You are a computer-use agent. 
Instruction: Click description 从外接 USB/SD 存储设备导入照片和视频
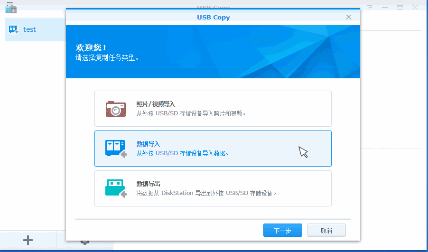[191, 113]
